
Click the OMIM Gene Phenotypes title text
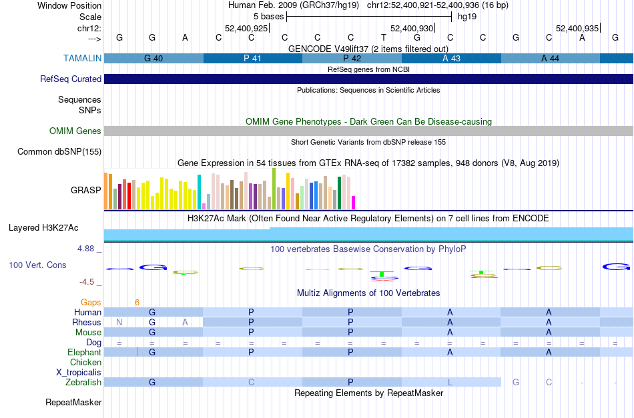coord(368,121)
